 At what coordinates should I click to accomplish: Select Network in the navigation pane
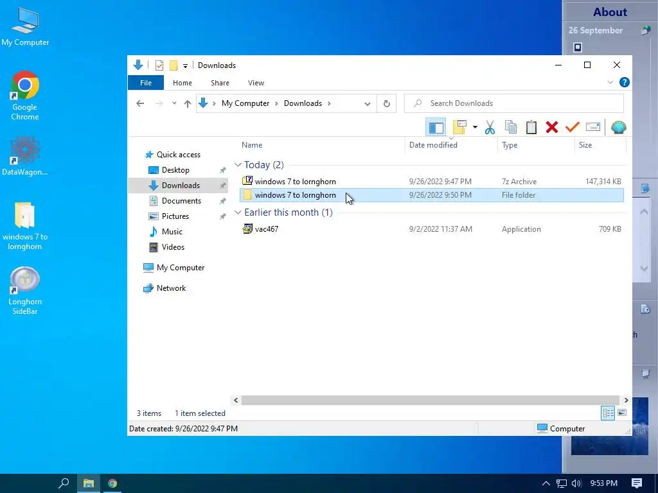tap(171, 288)
